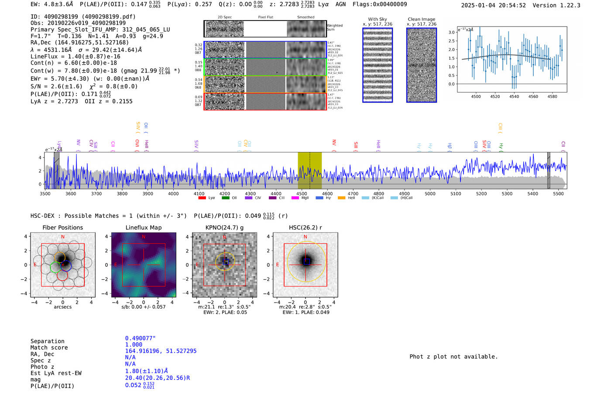
Task: Click the blue RA, Dec match coordinates value
Action: pos(161,351)
